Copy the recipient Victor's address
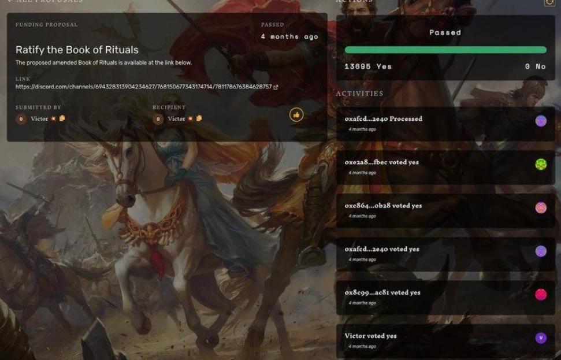561x360 pixels. click(199, 118)
